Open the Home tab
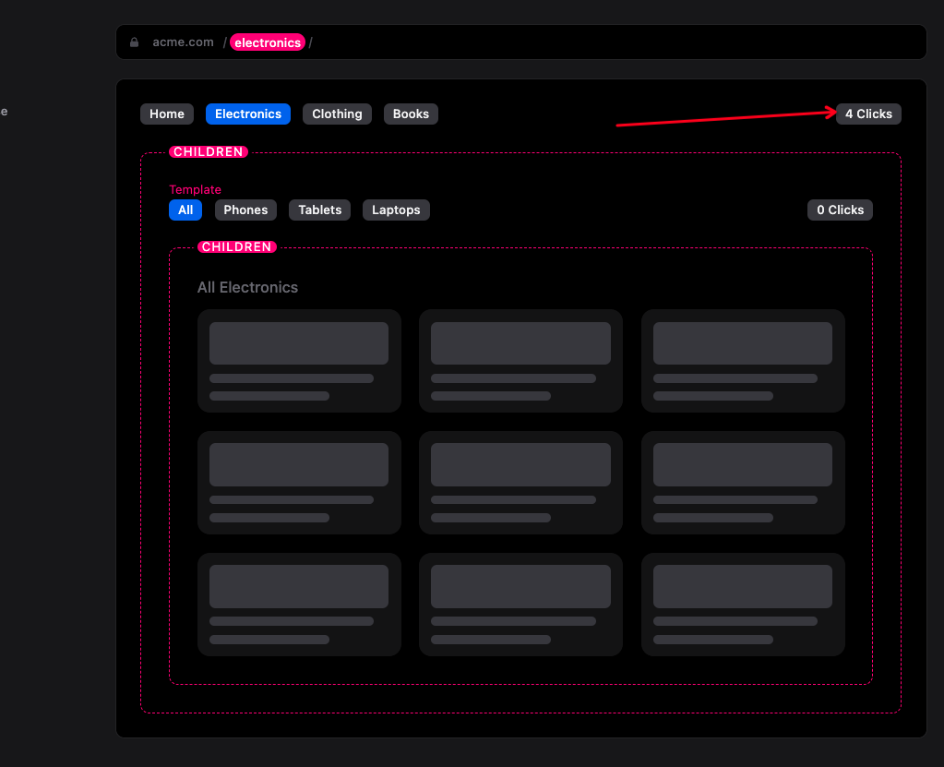Viewport: 944px width, 767px height. pyautogui.click(x=167, y=114)
